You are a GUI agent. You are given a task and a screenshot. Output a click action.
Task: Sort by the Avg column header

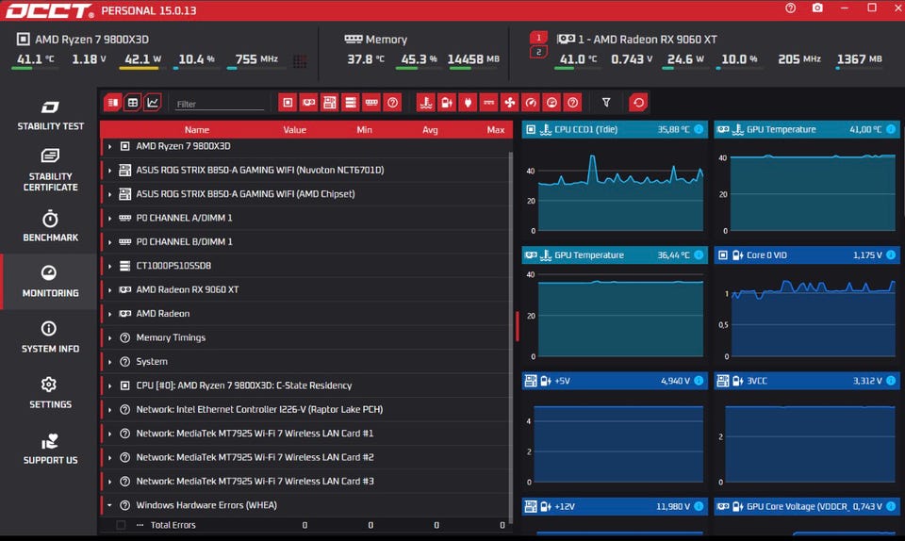430,130
